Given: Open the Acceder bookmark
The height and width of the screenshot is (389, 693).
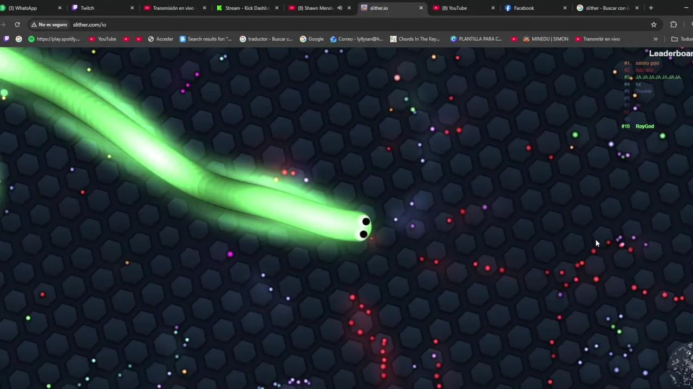Looking at the screenshot, I should pyautogui.click(x=160, y=39).
